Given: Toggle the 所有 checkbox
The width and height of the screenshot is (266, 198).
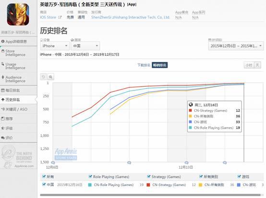Looking at the screenshot, I should [44, 176].
